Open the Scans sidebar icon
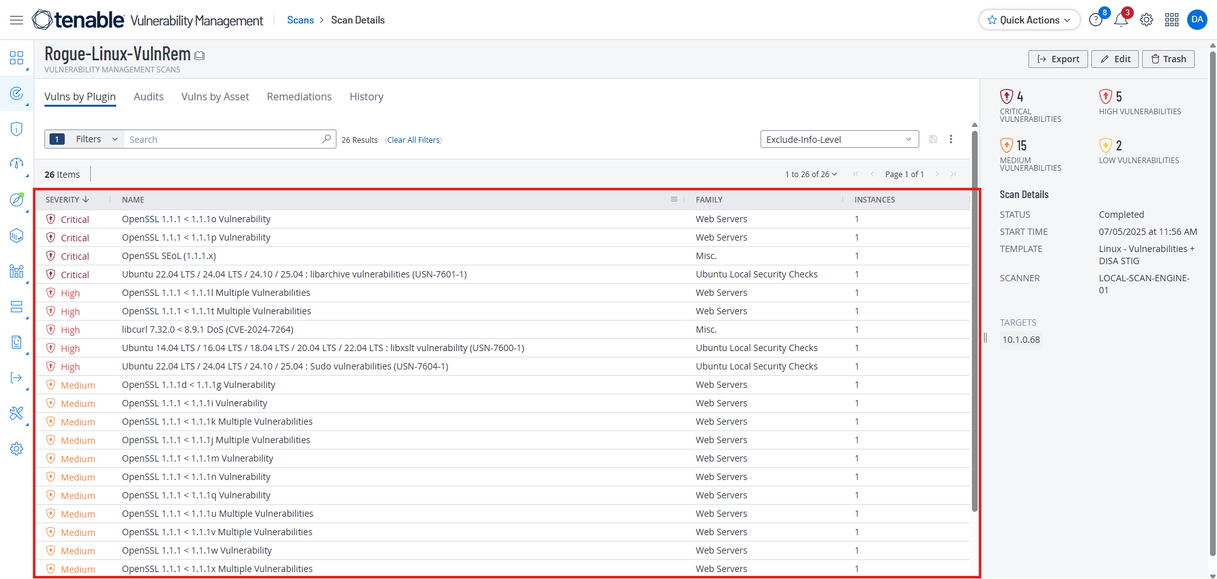This screenshot has height=579, width=1217. click(x=17, y=93)
